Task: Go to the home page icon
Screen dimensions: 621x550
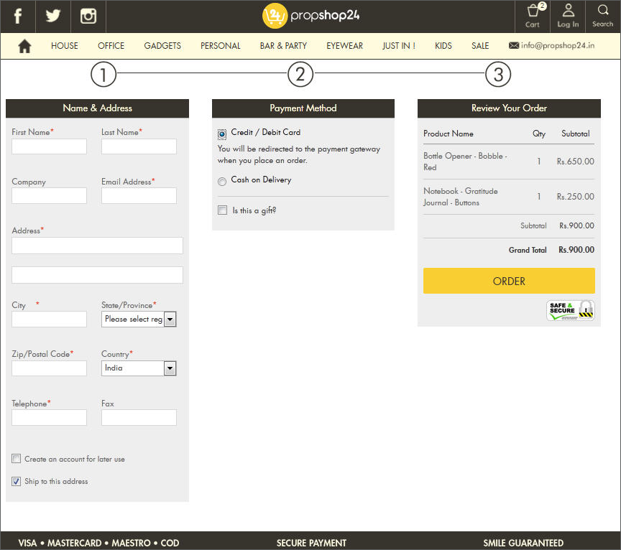Action: (24, 46)
